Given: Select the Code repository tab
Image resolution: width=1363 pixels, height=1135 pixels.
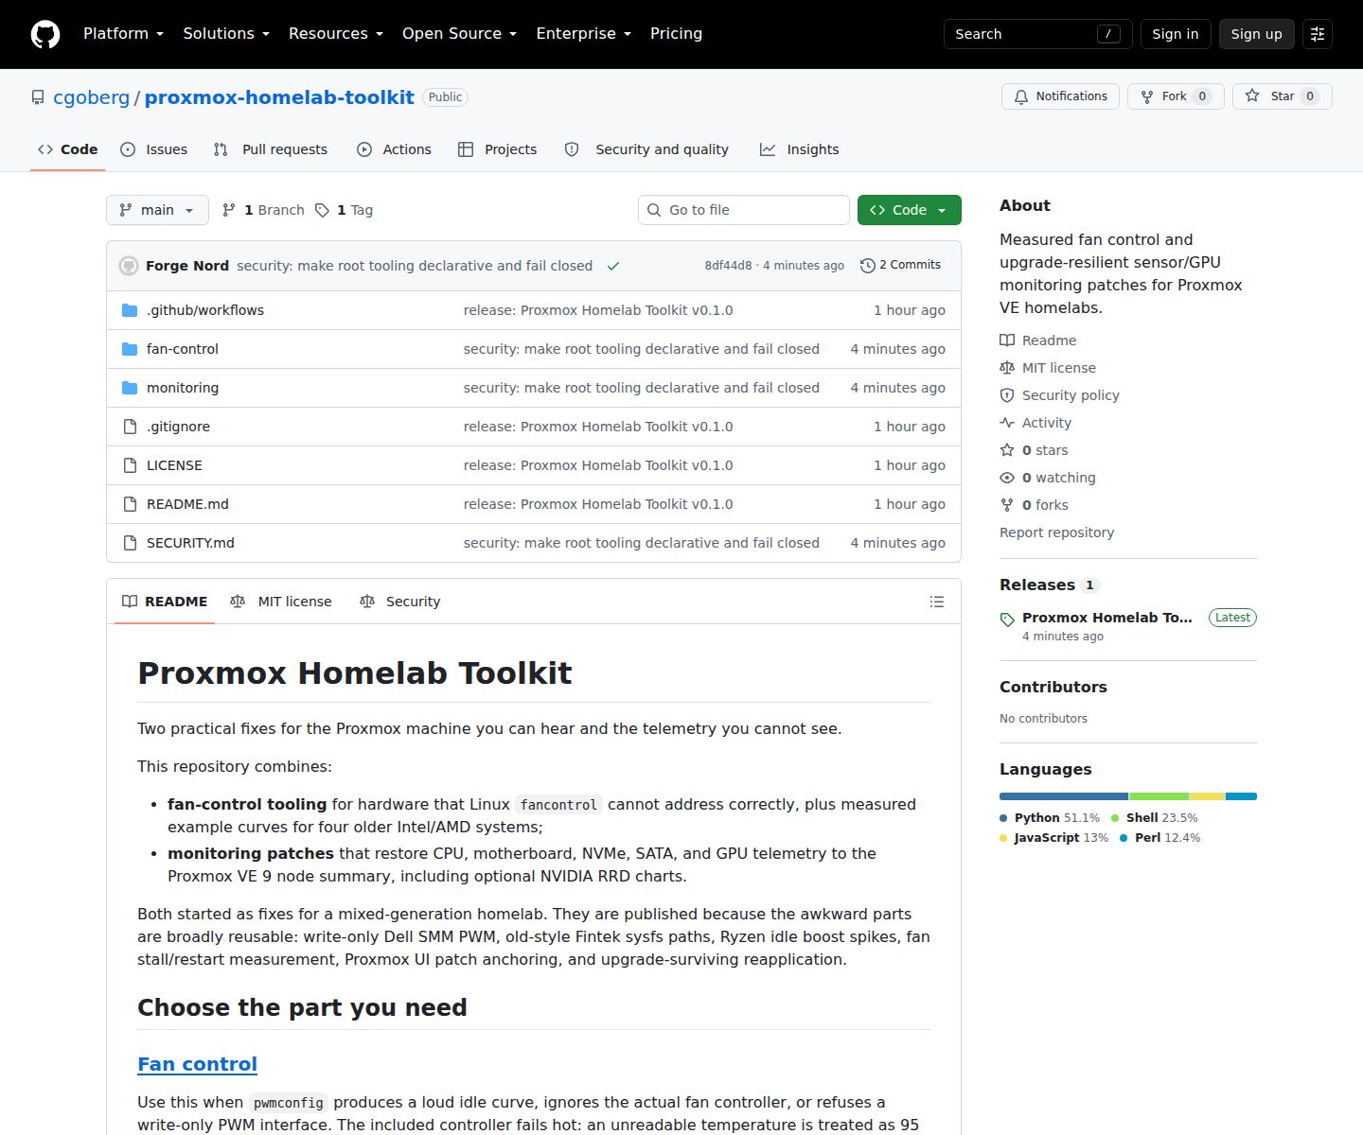Looking at the screenshot, I should 68,149.
